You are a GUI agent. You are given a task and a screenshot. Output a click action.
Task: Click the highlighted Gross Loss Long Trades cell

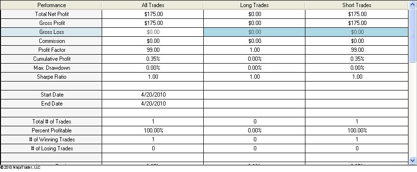pos(254,32)
